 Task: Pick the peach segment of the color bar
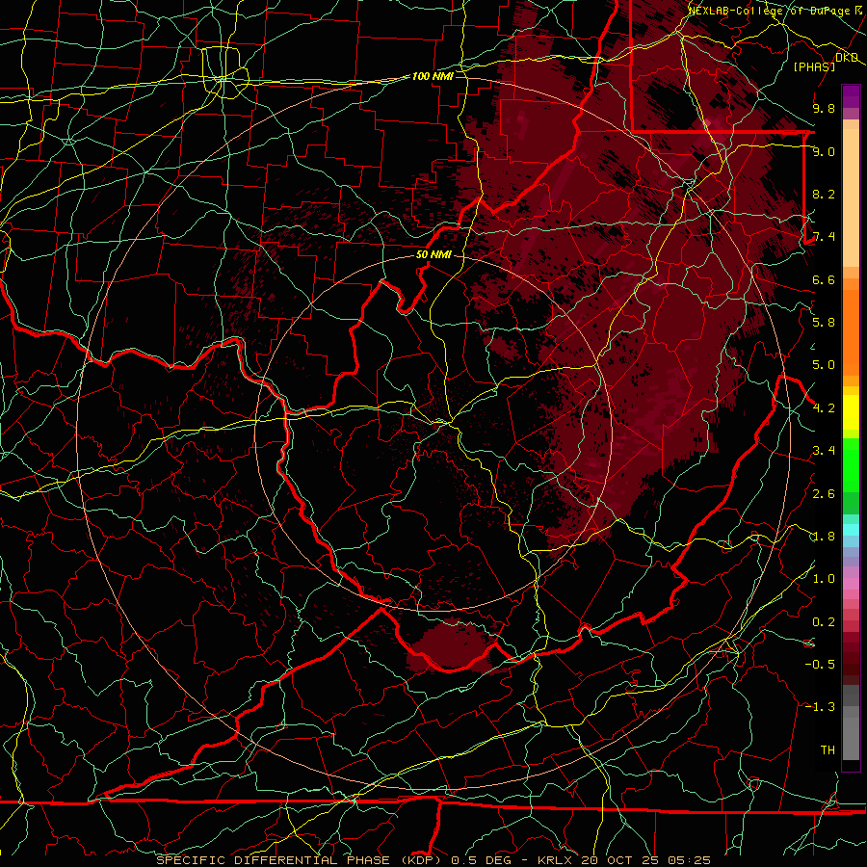851,197
